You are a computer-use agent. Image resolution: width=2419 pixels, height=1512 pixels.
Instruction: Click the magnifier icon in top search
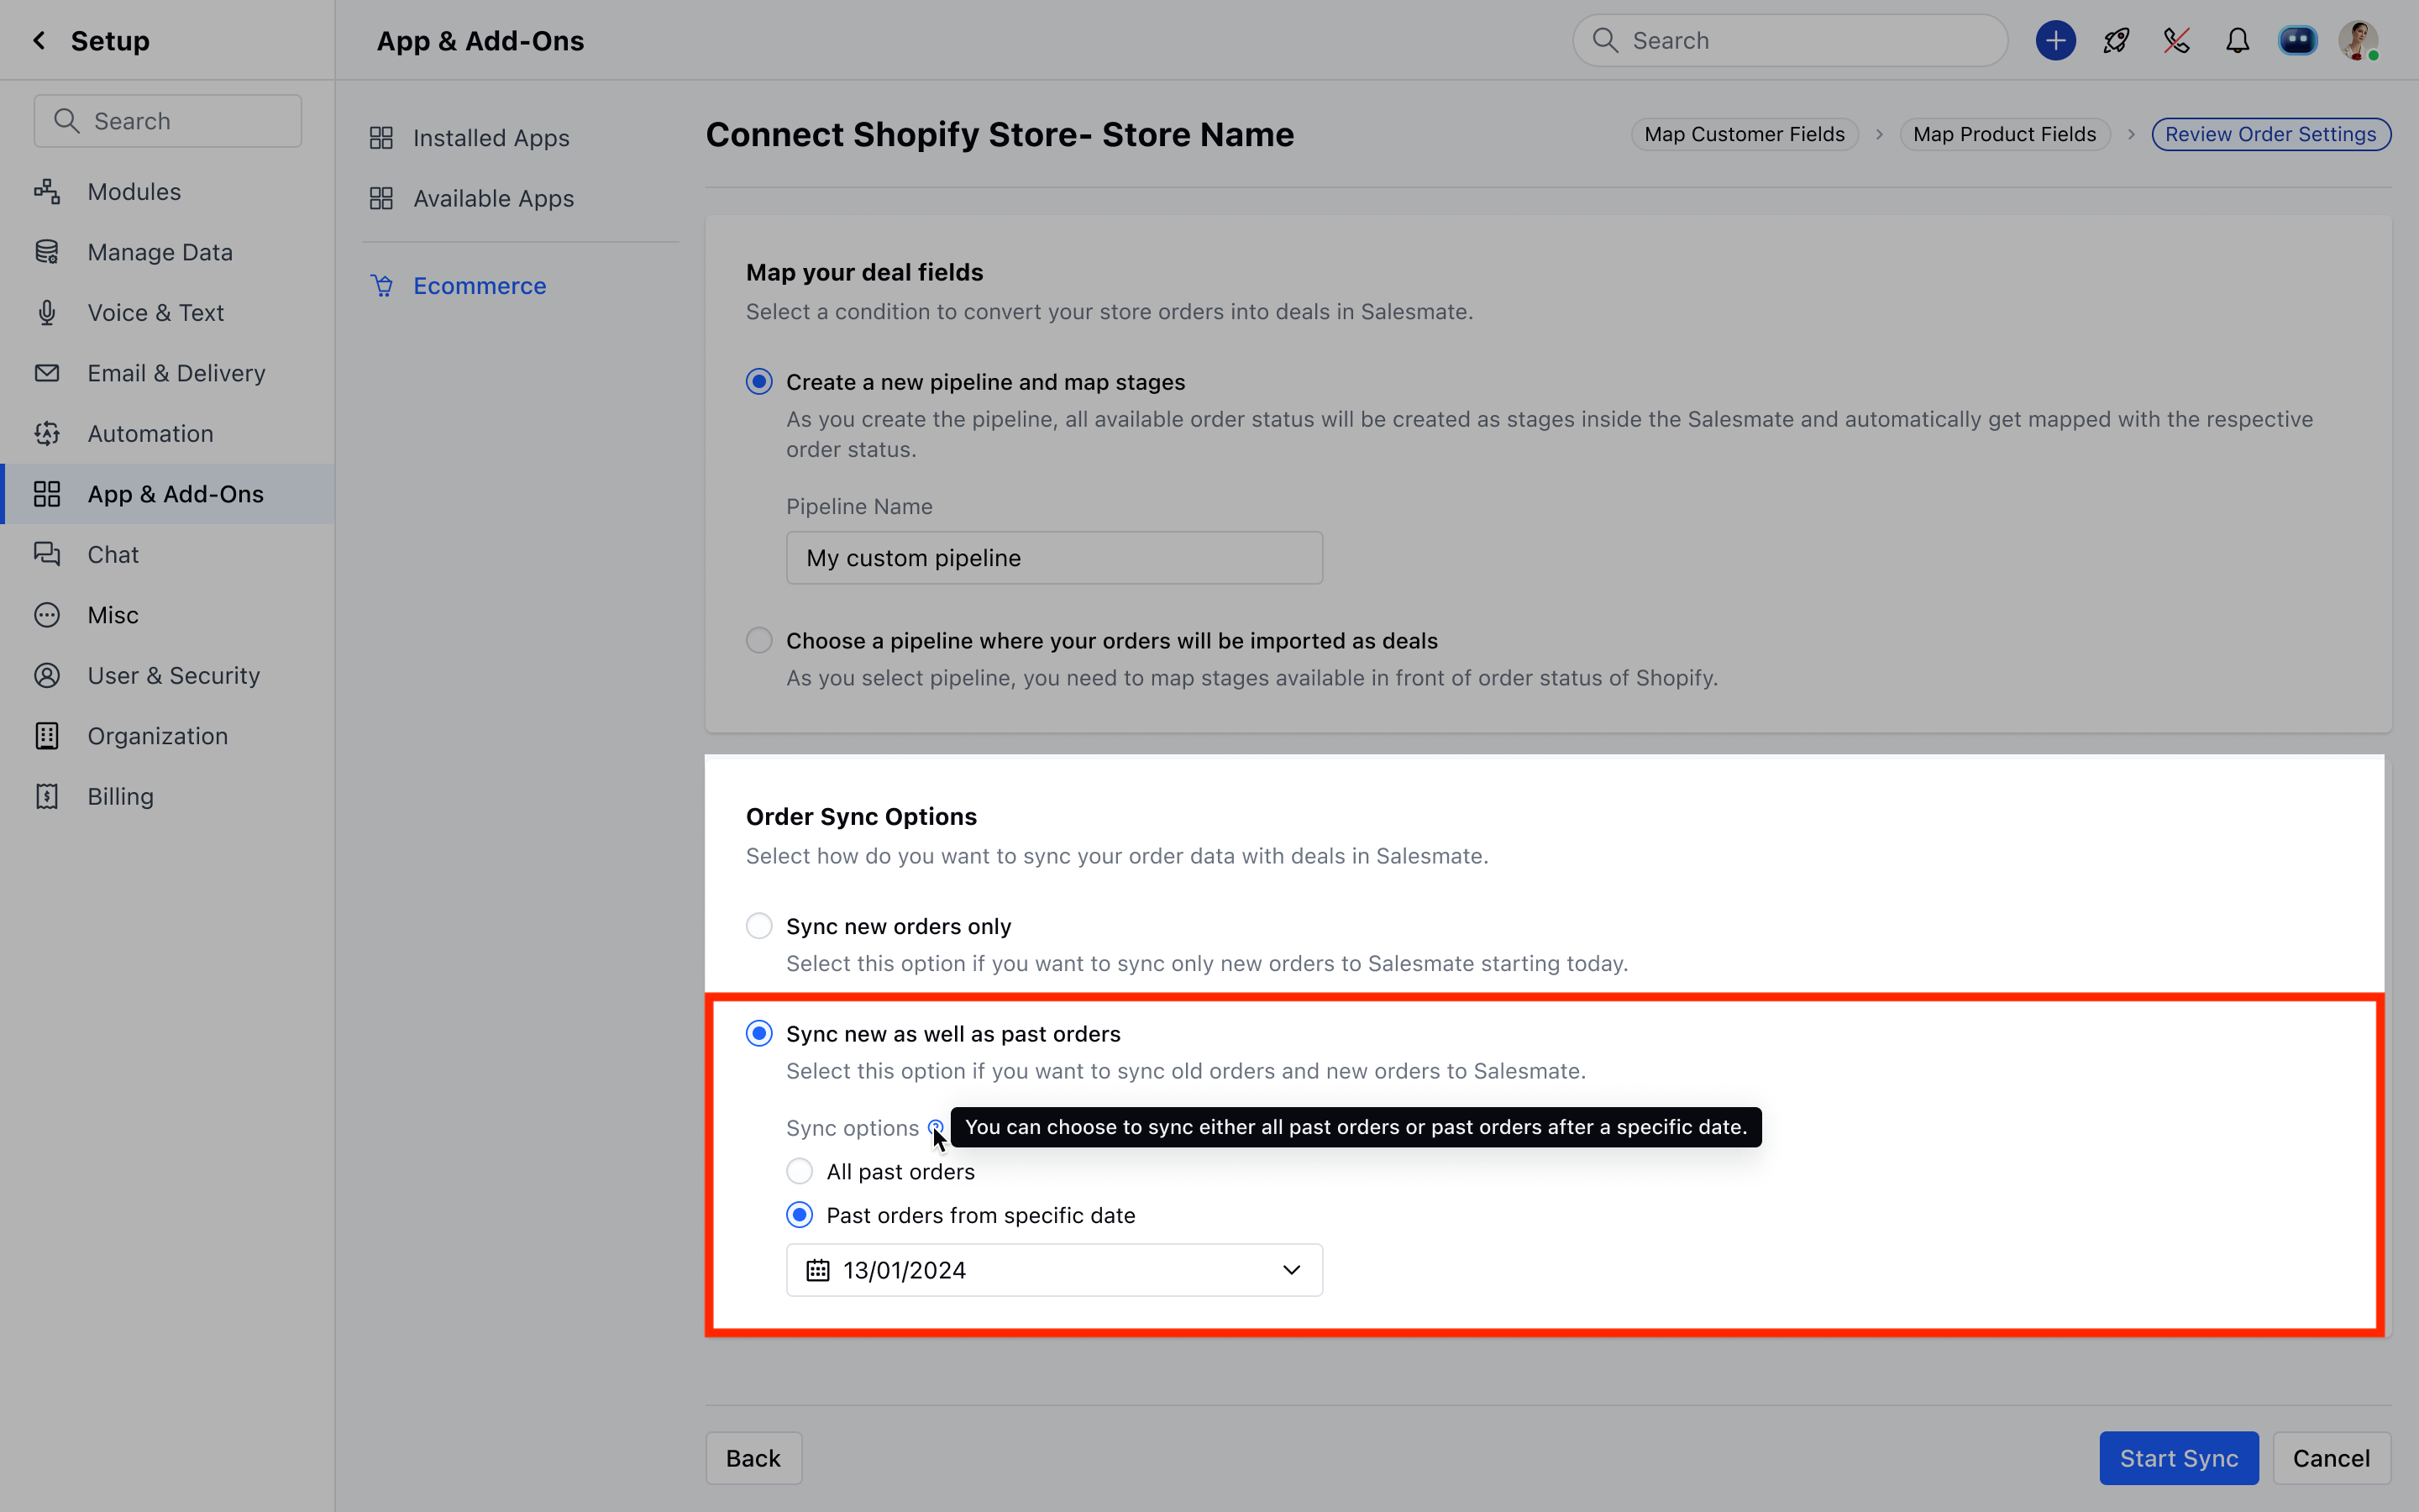(x=1605, y=40)
